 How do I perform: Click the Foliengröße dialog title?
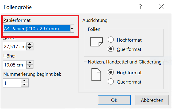18,7
